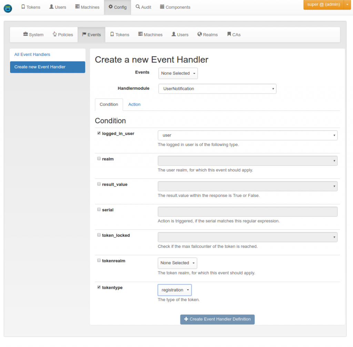Open the tokenrealm None Selected dropdown
The width and height of the screenshot is (353, 347).
click(177, 263)
